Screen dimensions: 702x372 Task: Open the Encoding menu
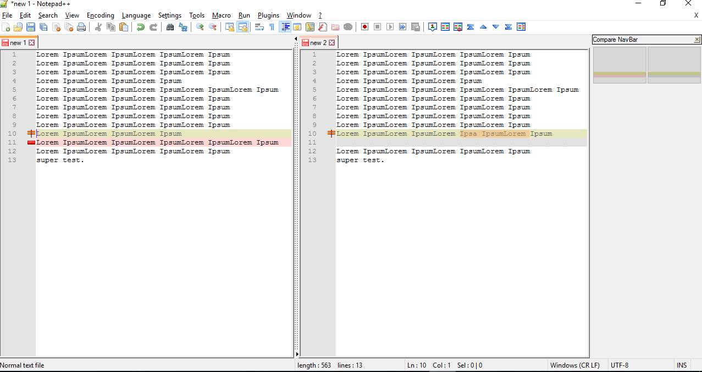[x=101, y=15]
